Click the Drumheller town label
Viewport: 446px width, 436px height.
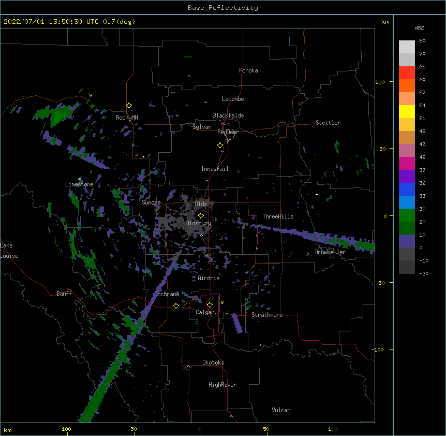(x=330, y=252)
